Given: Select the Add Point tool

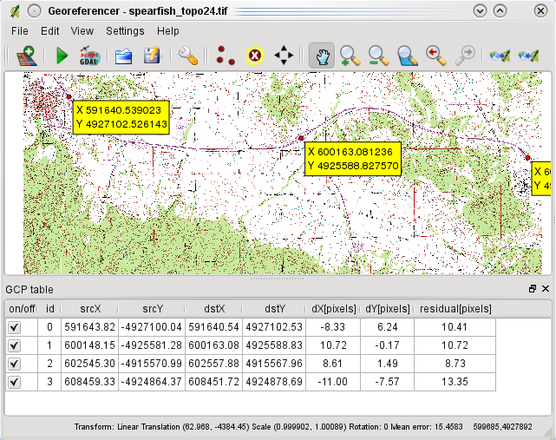Looking at the screenshot, I should tap(226, 56).
